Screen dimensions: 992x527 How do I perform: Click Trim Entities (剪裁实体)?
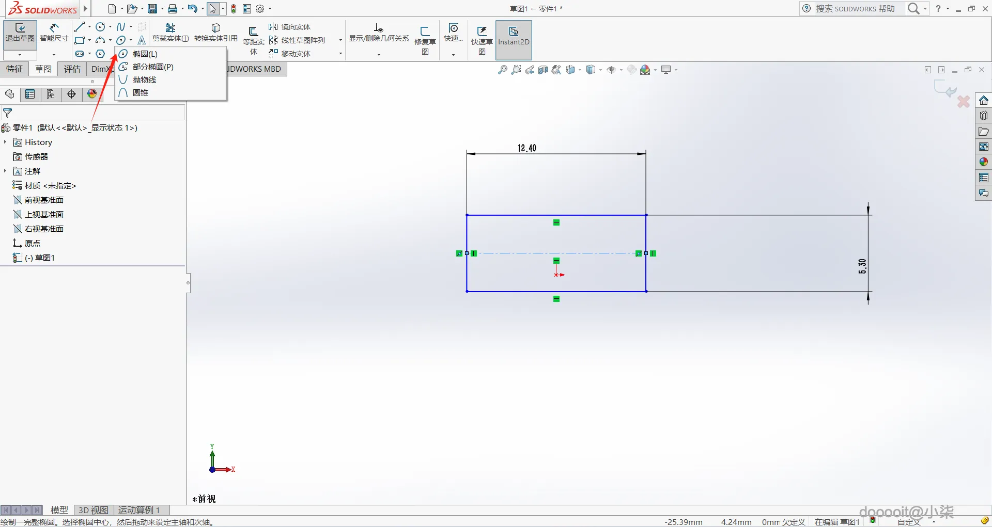171,33
